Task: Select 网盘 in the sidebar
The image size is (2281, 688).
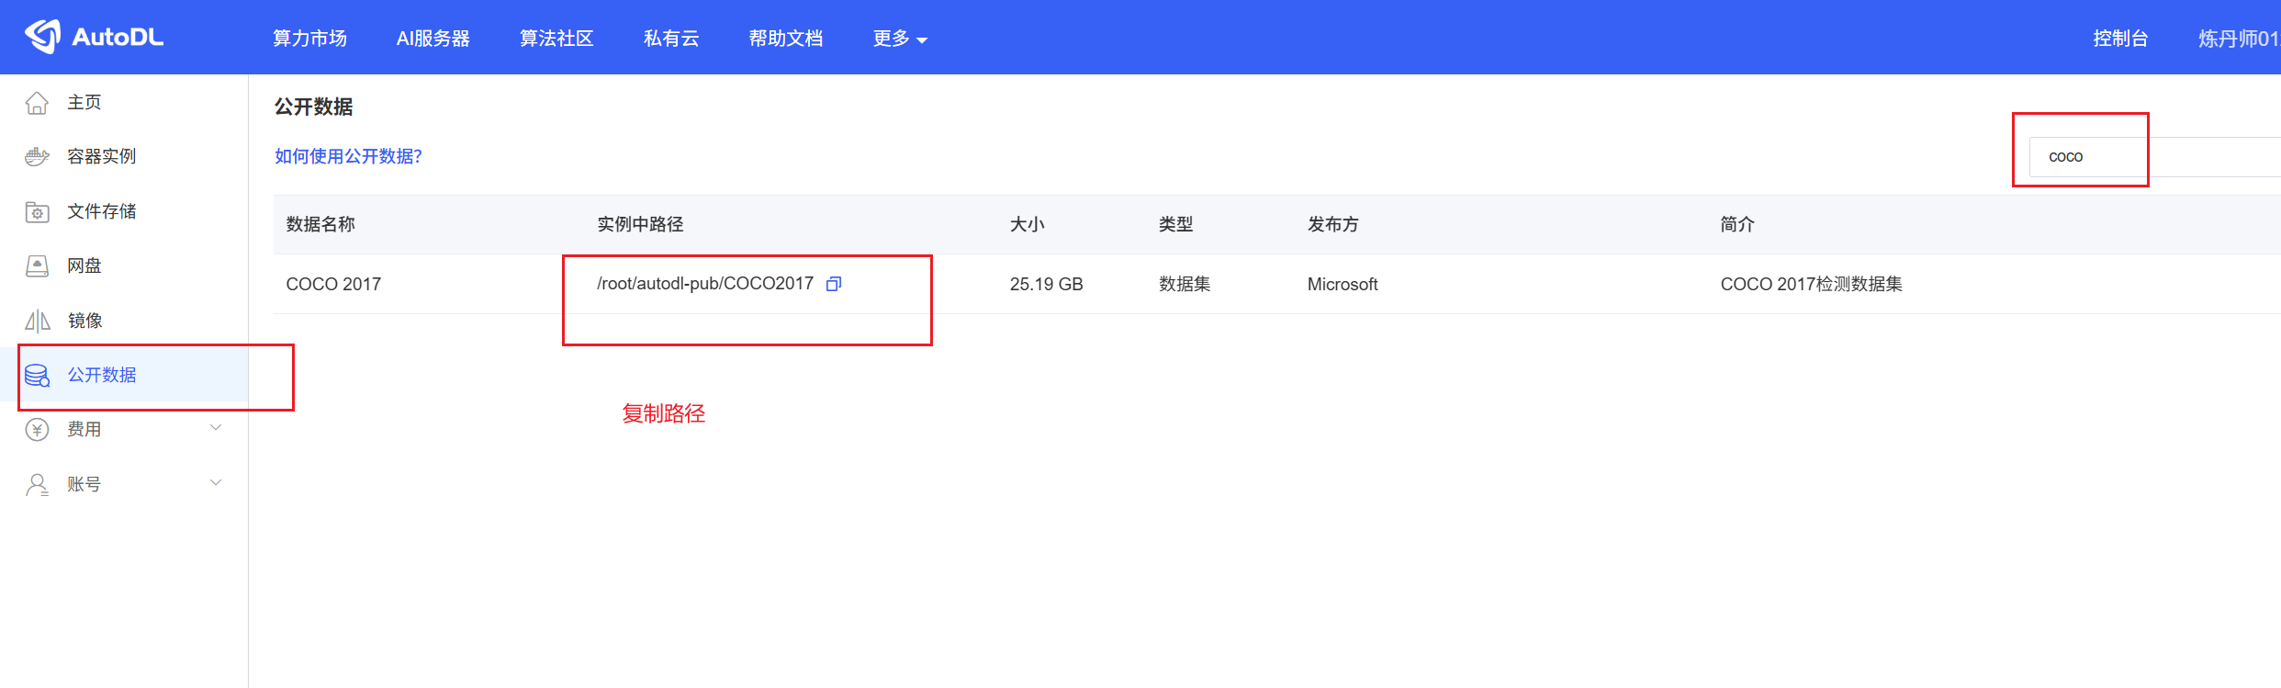Action: tap(84, 265)
